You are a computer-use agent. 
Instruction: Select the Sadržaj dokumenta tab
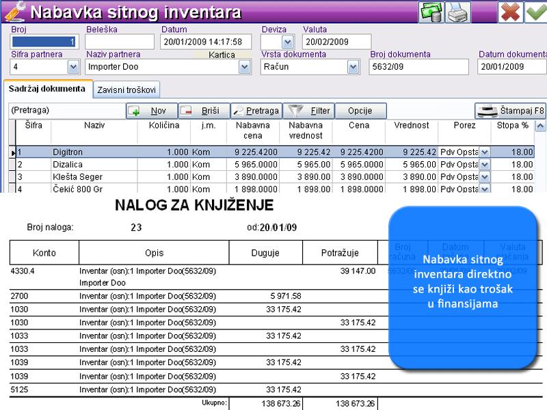tap(48, 89)
